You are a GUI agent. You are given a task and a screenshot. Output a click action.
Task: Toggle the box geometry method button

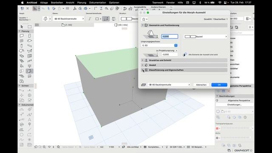[97, 19]
